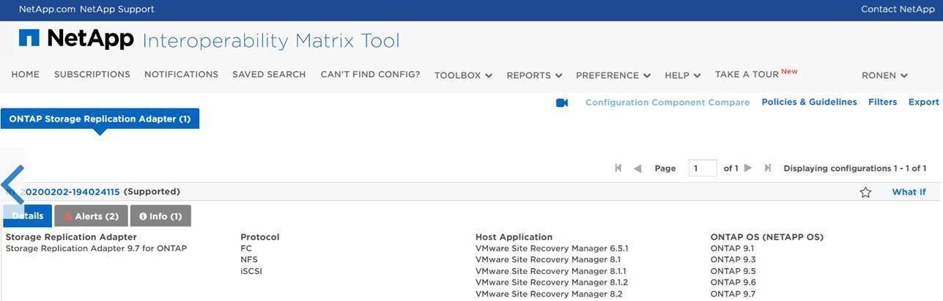
Task: Click VMware Site Recovery Manager 8.2
Action: tap(549, 294)
